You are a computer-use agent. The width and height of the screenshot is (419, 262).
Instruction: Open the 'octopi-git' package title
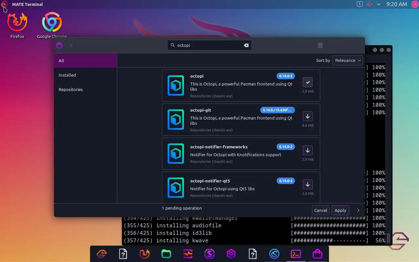tap(201, 110)
